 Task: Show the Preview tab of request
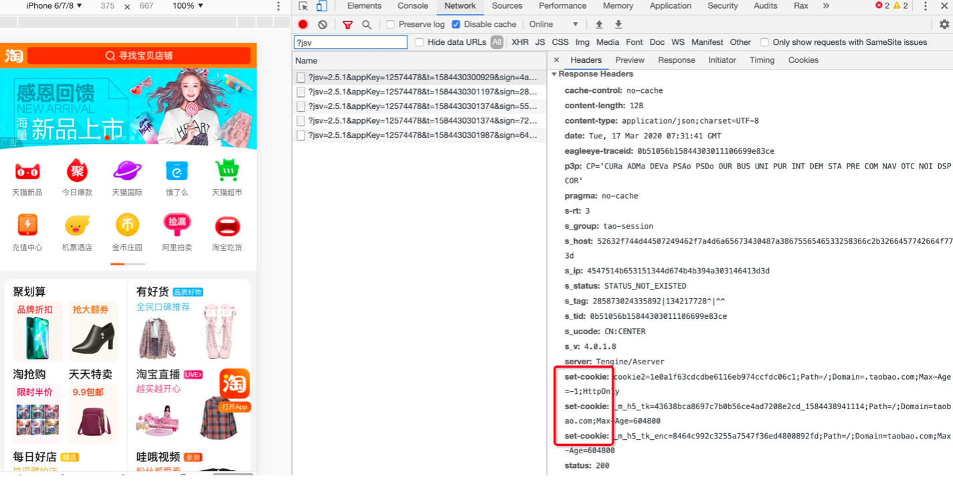[630, 60]
